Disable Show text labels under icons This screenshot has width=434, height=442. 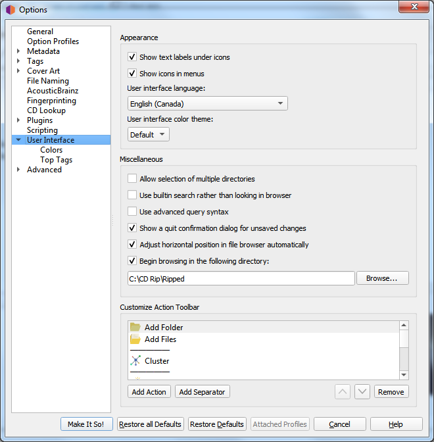(x=133, y=57)
